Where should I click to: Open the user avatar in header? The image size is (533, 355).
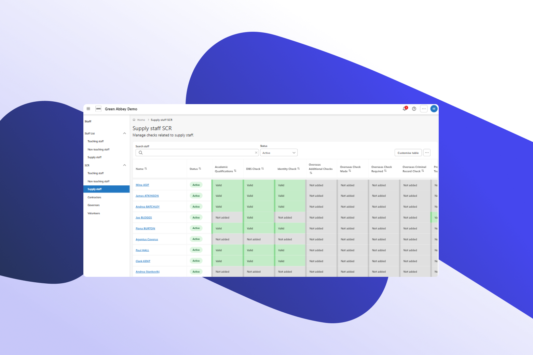point(434,109)
